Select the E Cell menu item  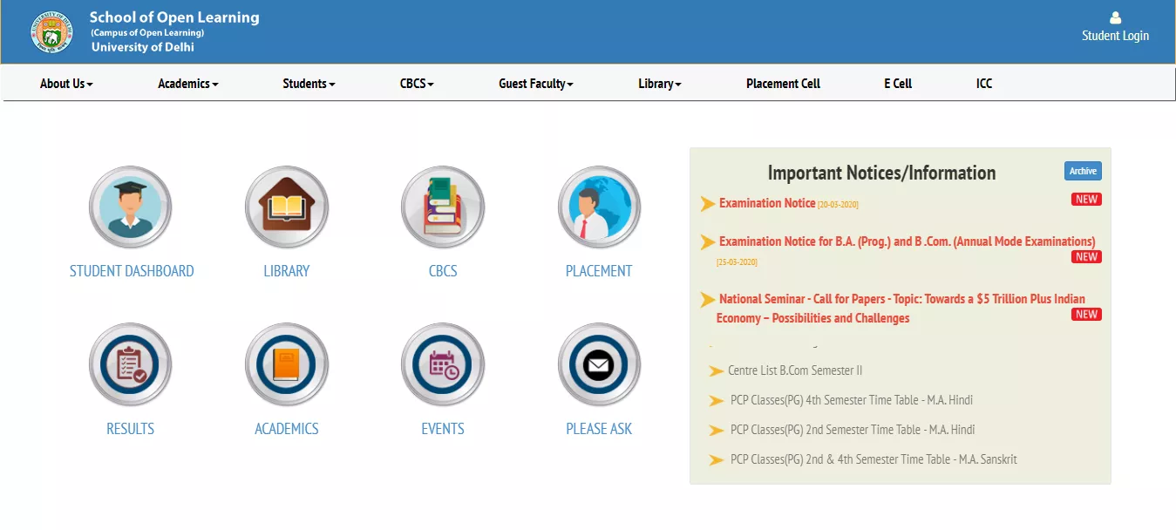[x=897, y=84]
